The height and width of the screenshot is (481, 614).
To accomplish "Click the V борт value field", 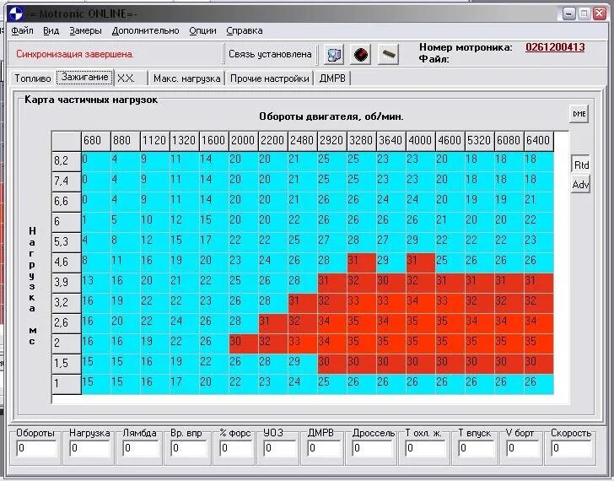I will [x=523, y=448].
